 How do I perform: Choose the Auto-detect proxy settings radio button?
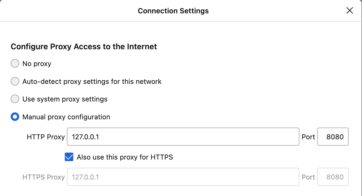click(15, 81)
